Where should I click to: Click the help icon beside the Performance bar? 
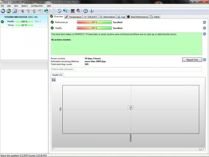204,22
